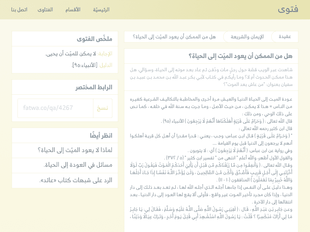Select the عقيدة breadcrumb
This screenshot has height=232, width=310.
click(x=285, y=37)
